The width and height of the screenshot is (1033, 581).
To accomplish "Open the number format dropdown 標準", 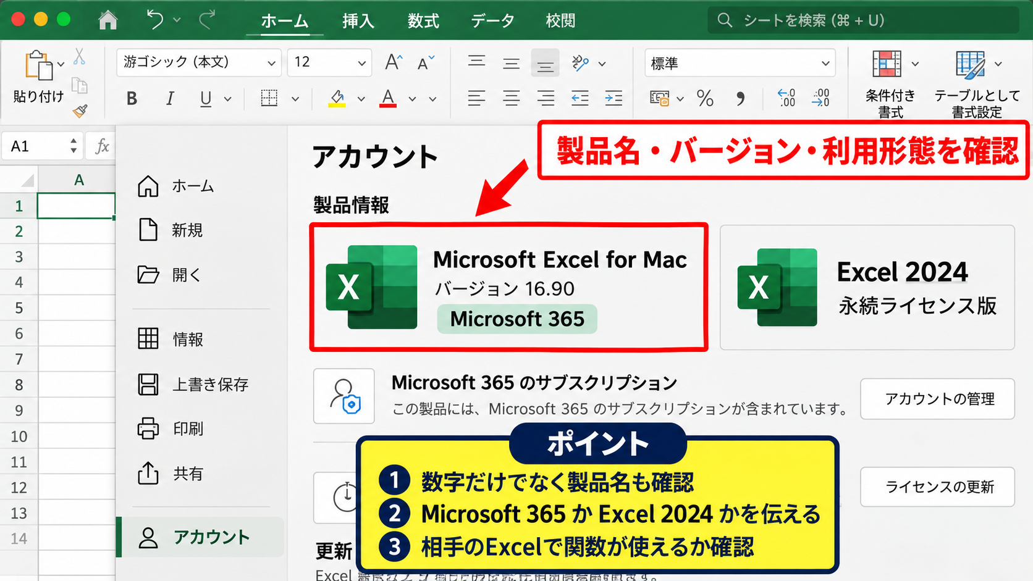I will 740,63.
